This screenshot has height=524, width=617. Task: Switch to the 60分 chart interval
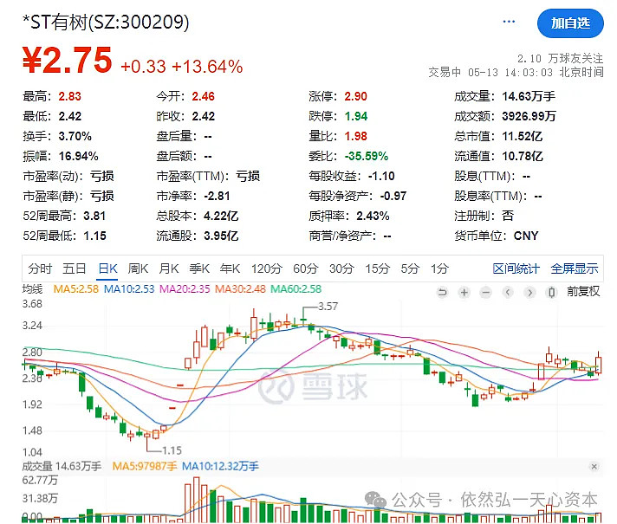[305, 268]
